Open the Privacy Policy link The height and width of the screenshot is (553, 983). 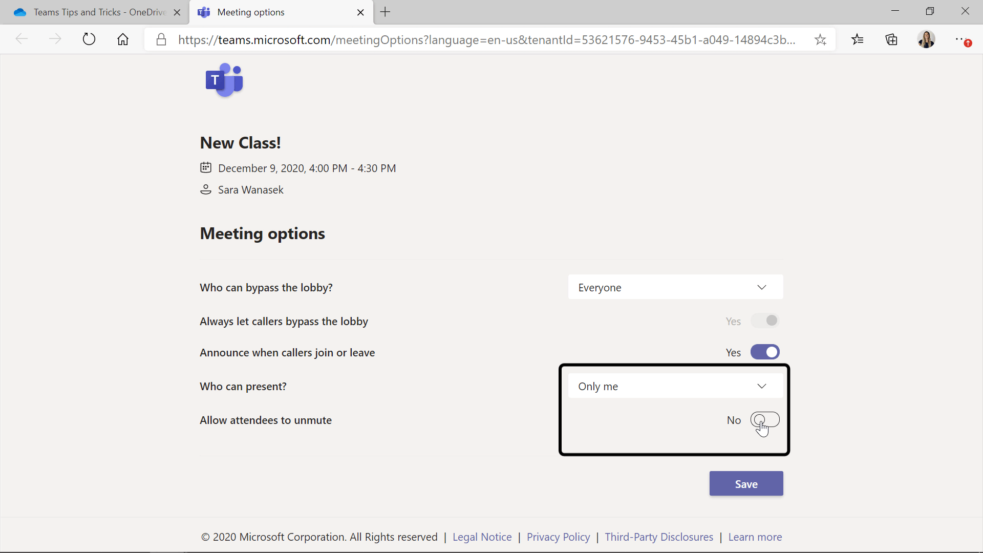coord(558,537)
